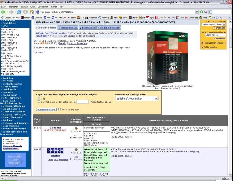This screenshot has width=233, height=181.
Task: Select 'Intel Xeon' in the CPU list
Action: point(7,53)
